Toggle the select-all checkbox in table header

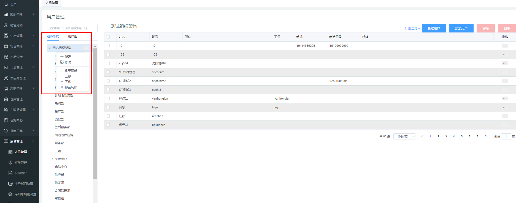[x=108, y=37]
